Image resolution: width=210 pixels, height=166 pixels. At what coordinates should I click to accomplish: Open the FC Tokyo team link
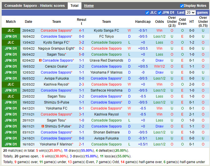pyautogui.click(x=106, y=37)
